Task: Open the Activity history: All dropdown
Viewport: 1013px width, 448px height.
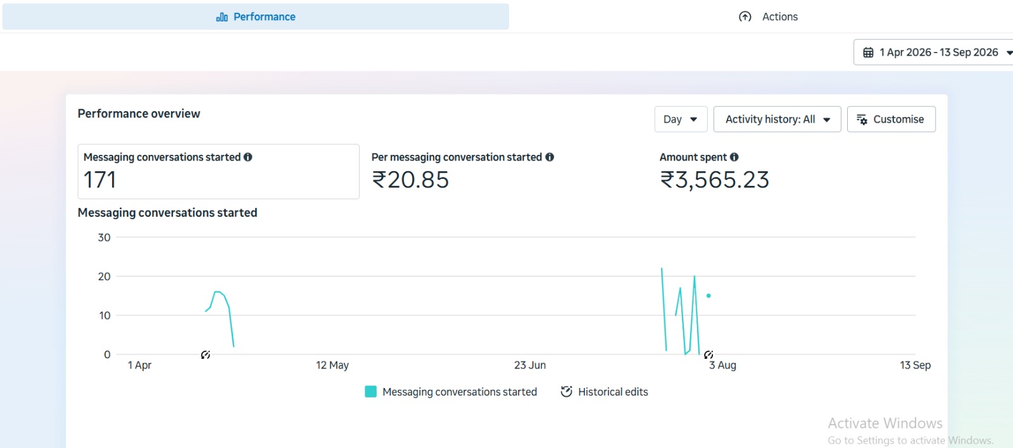Action: [777, 119]
